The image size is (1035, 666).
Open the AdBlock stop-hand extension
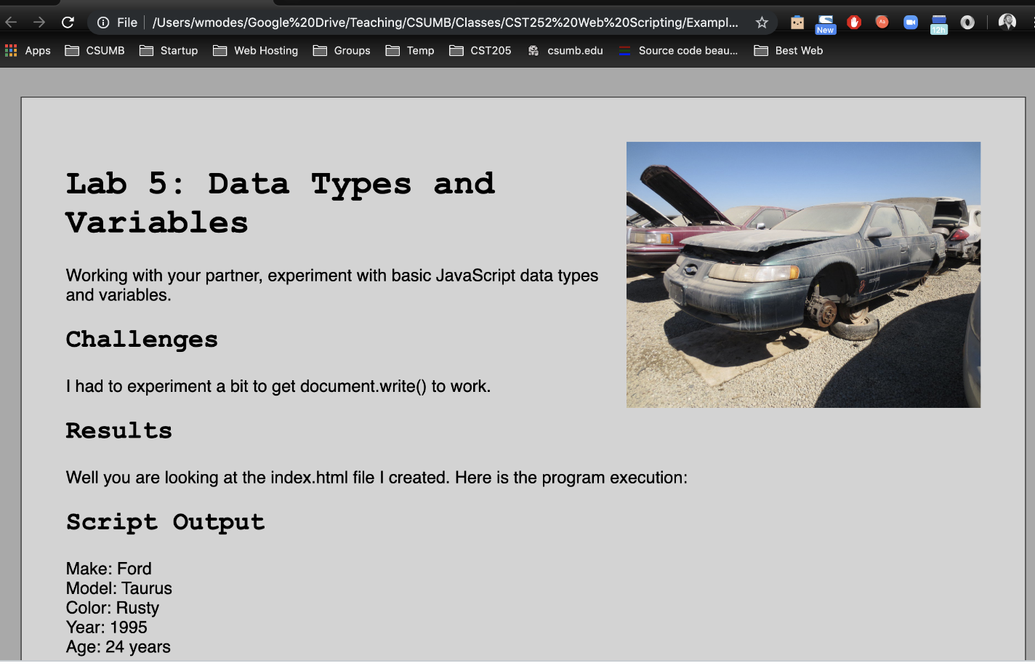(854, 22)
